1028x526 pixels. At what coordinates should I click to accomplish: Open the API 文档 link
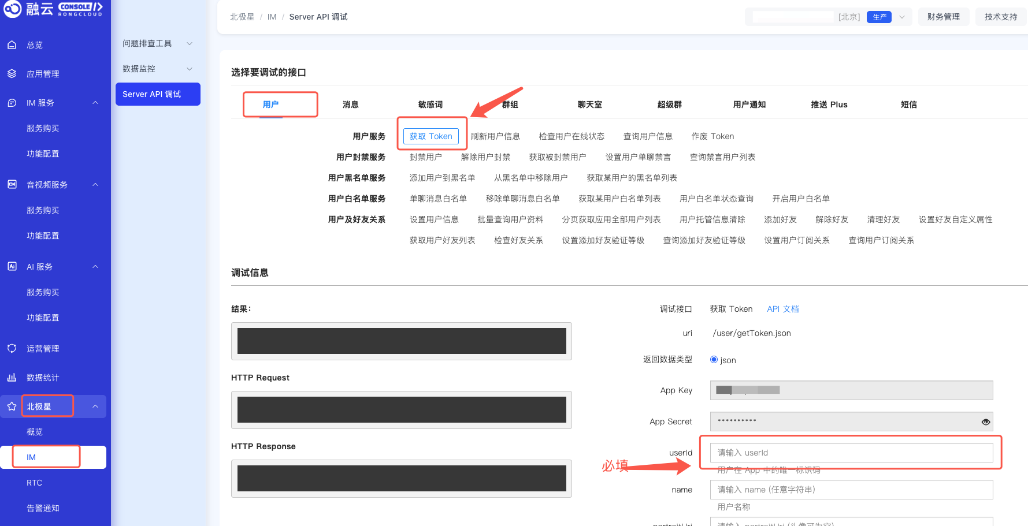pos(782,309)
